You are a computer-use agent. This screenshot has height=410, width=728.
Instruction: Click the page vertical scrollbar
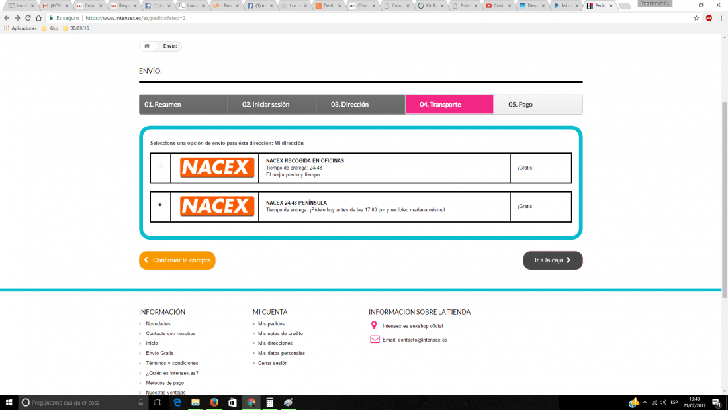click(x=725, y=200)
